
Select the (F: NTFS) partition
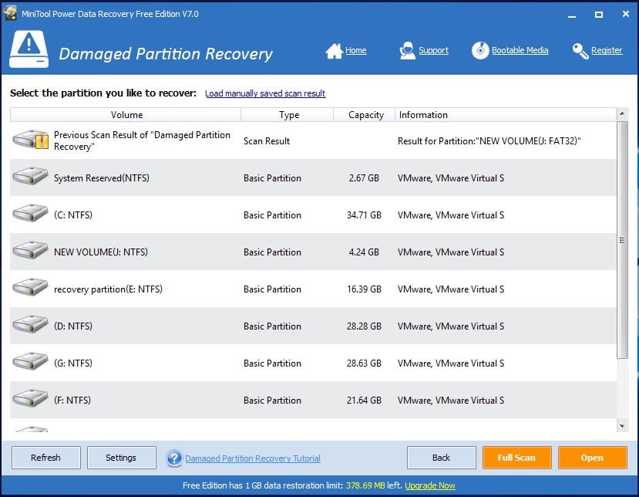click(x=313, y=400)
